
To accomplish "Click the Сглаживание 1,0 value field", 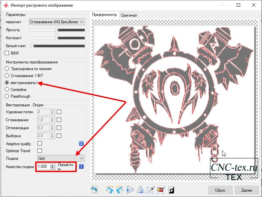I will [44, 120].
